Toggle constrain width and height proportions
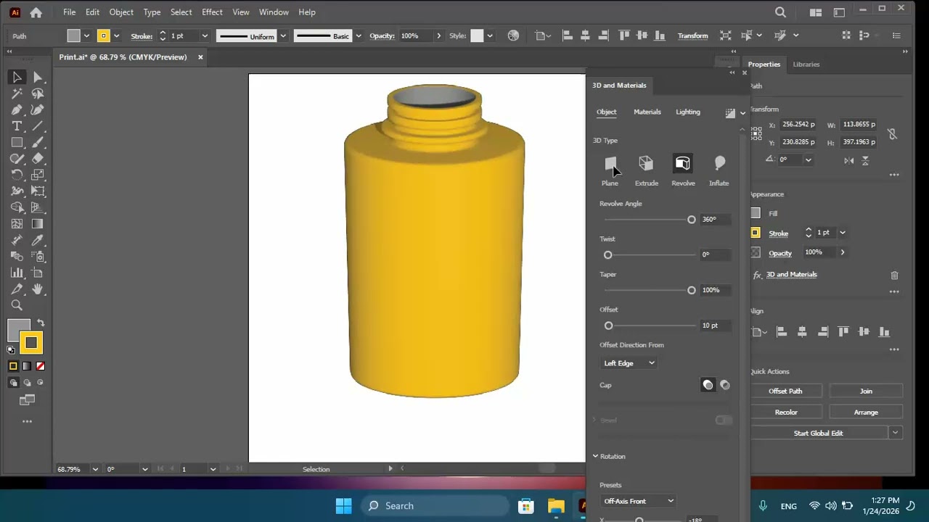Viewport: 929px width, 522px height. [892, 133]
